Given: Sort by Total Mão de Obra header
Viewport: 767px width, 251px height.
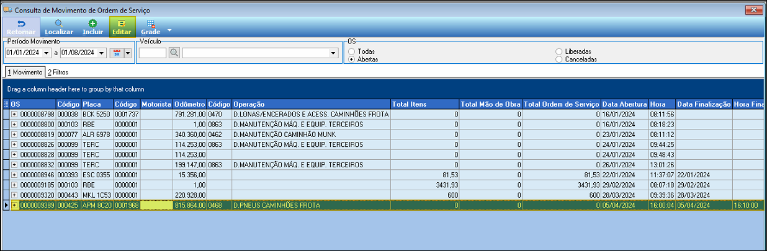Looking at the screenshot, I should pyautogui.click(x=490, y=104).
